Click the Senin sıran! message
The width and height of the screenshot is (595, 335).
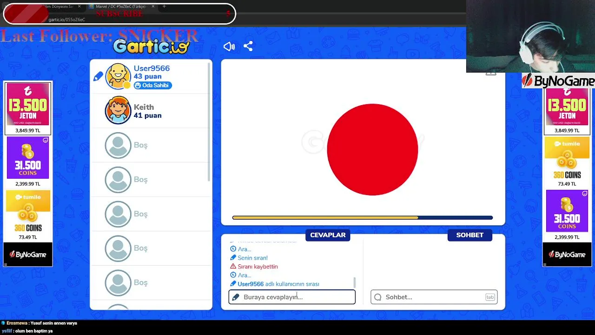252,258
